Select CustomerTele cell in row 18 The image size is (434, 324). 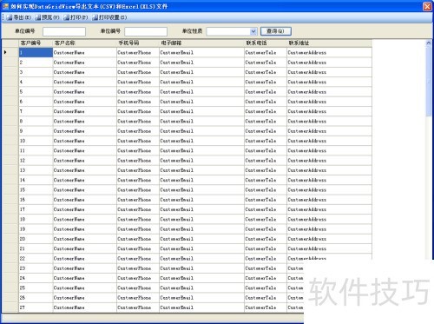click(266, 220)
